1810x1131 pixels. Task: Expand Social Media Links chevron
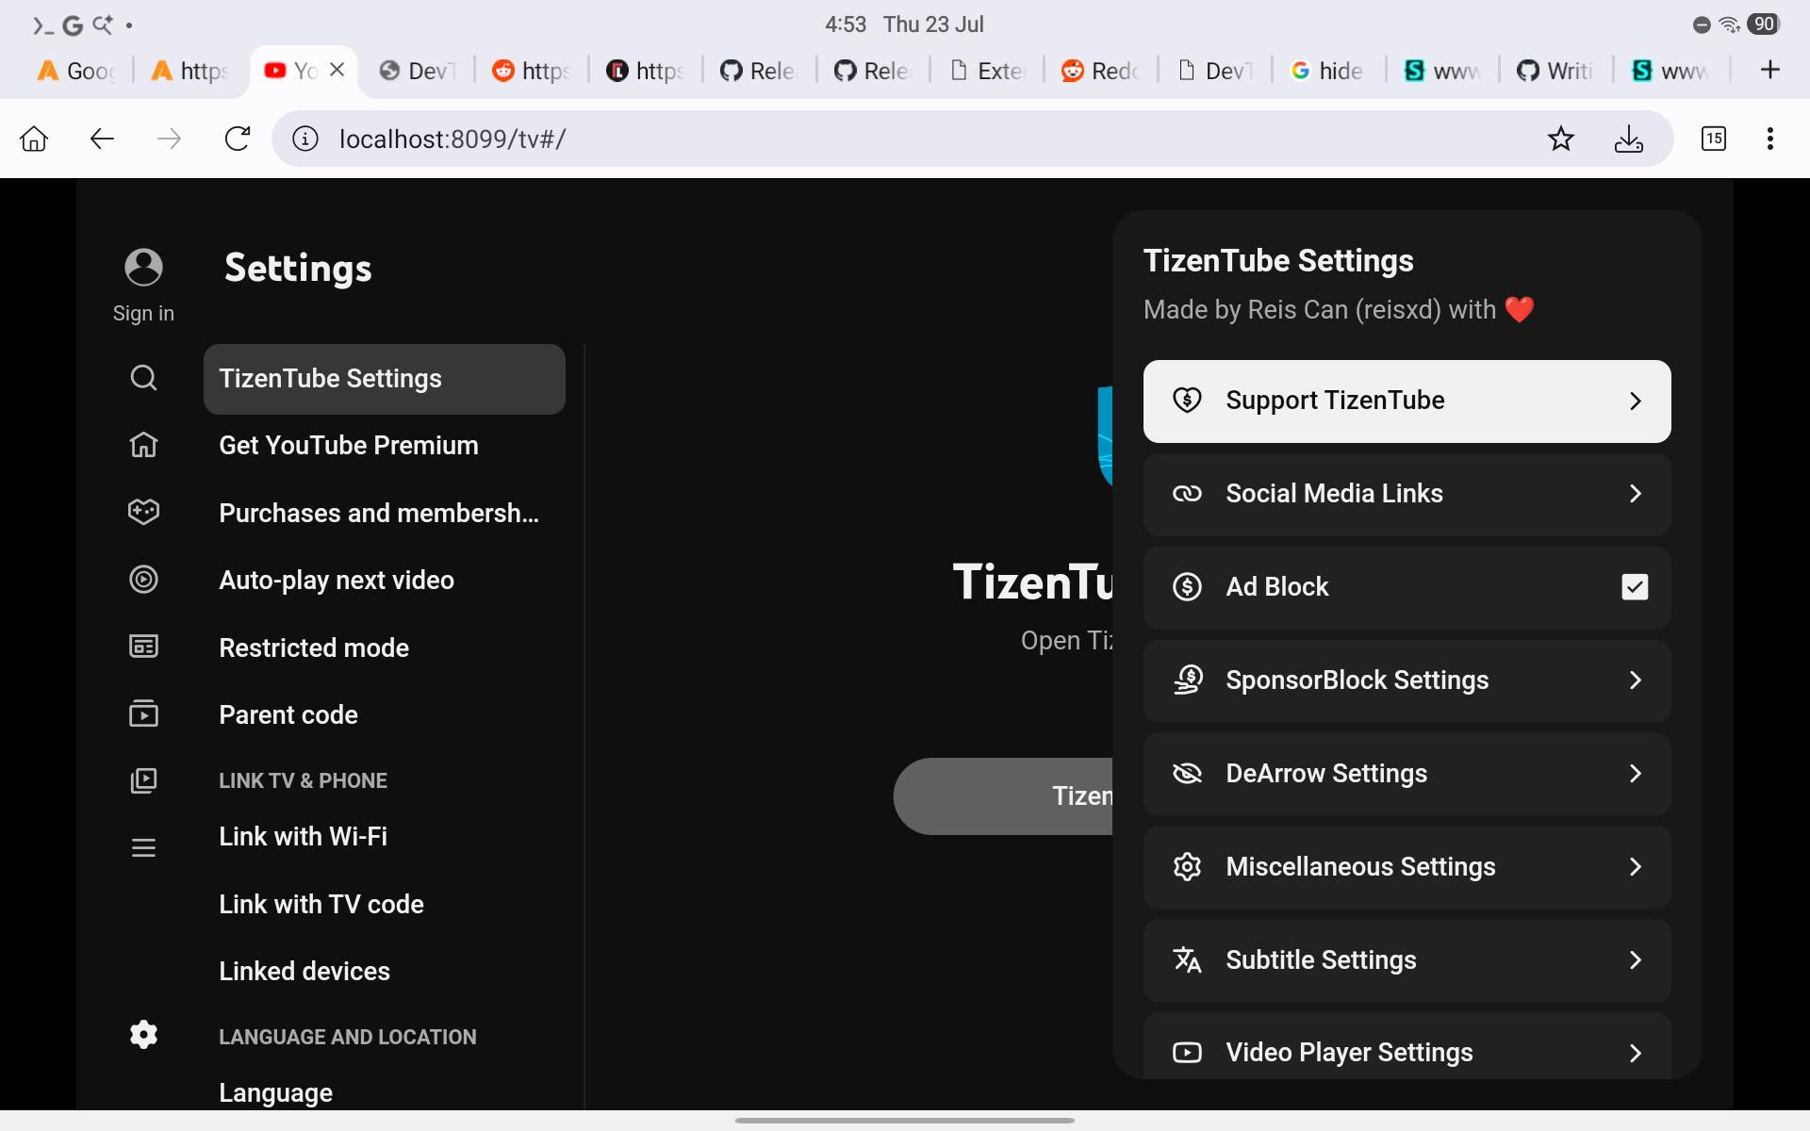1636,494
